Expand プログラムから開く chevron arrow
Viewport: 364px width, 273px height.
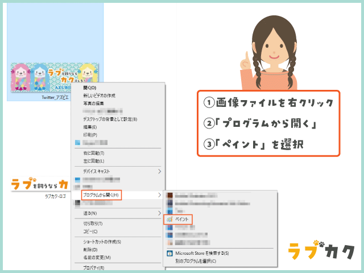pos(159,195)
